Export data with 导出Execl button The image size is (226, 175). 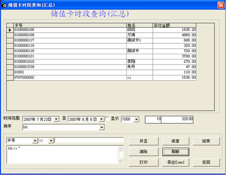pos(176,162)
